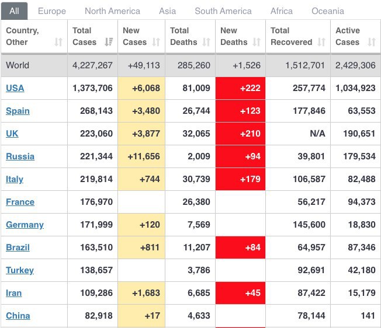Image resolution: width=381 pixels, height=328 pixels.
Task: Open the Spain country link
Action: click(x=18, y=111)
